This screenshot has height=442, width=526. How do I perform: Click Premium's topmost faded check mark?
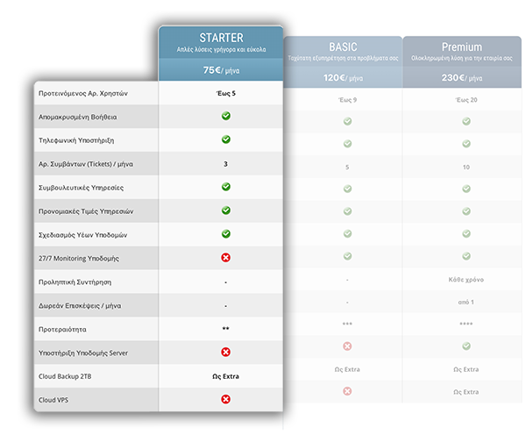click(466, 121)
